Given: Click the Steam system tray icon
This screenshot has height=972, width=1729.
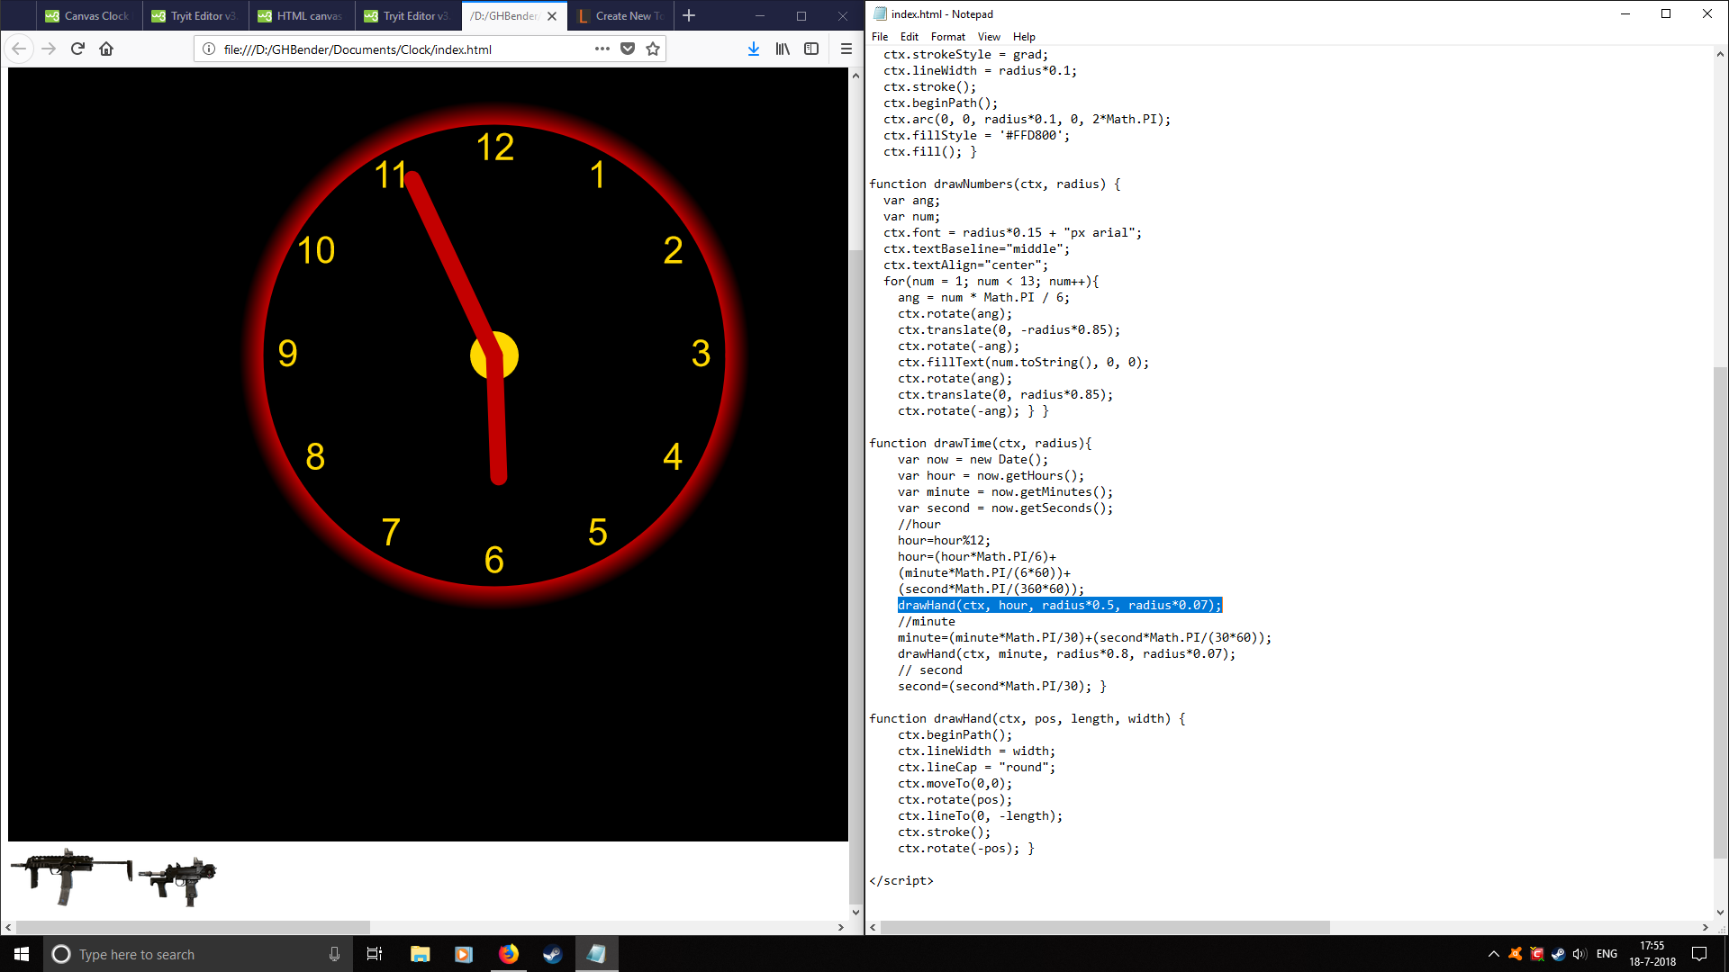Looking at the screenshot, I should 1558,954.
